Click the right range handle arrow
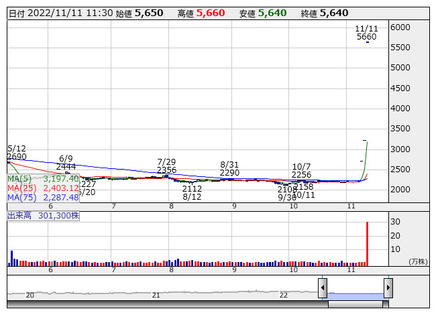Viewport: 438px width, 315px height. point(388,288)
